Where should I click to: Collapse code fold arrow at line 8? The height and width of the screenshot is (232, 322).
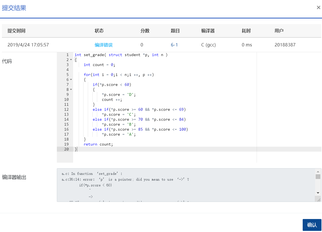(x=71, y=89)
